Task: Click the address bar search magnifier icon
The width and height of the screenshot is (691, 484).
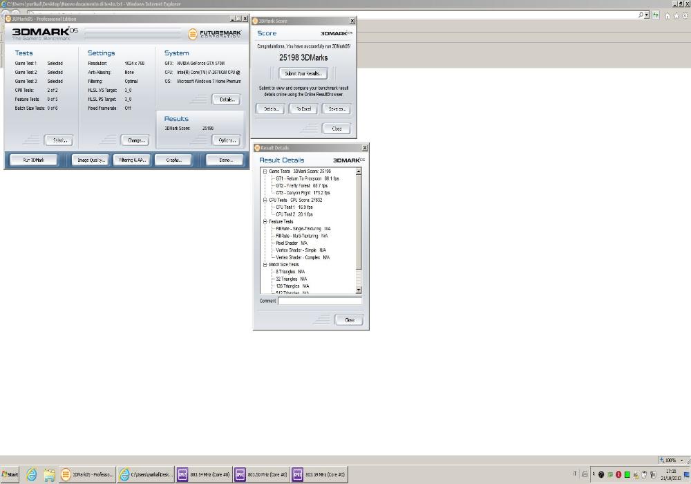Action: click(641, 15)
